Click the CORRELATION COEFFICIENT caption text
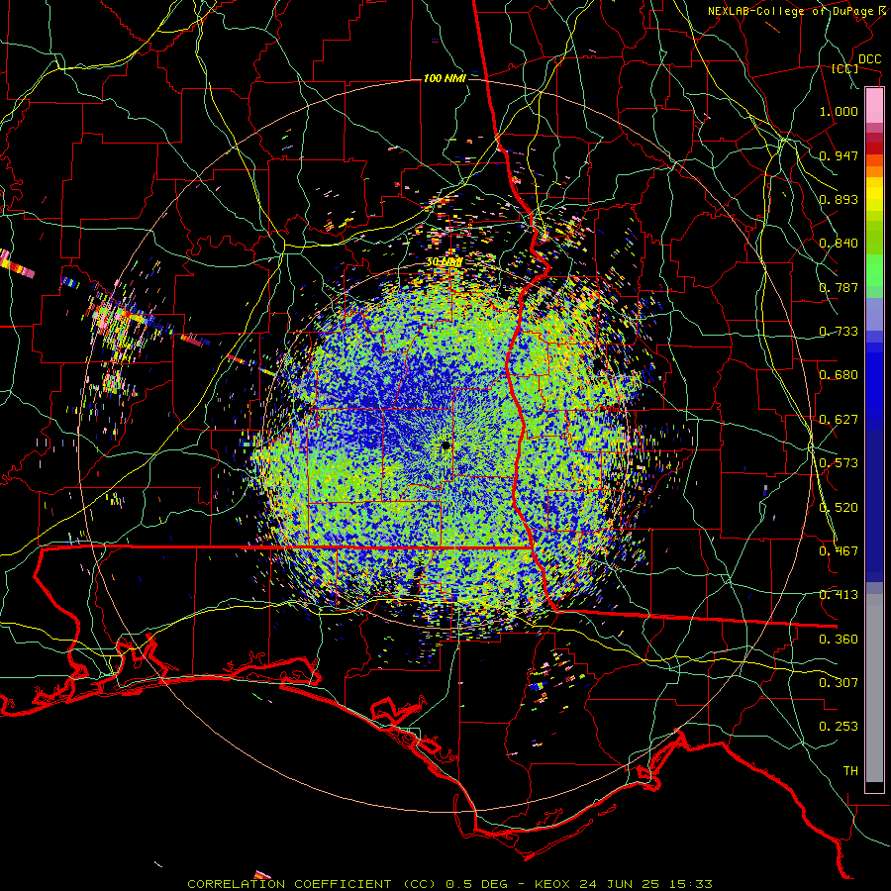This screenshot has width=891, height=891. [289, 884]
